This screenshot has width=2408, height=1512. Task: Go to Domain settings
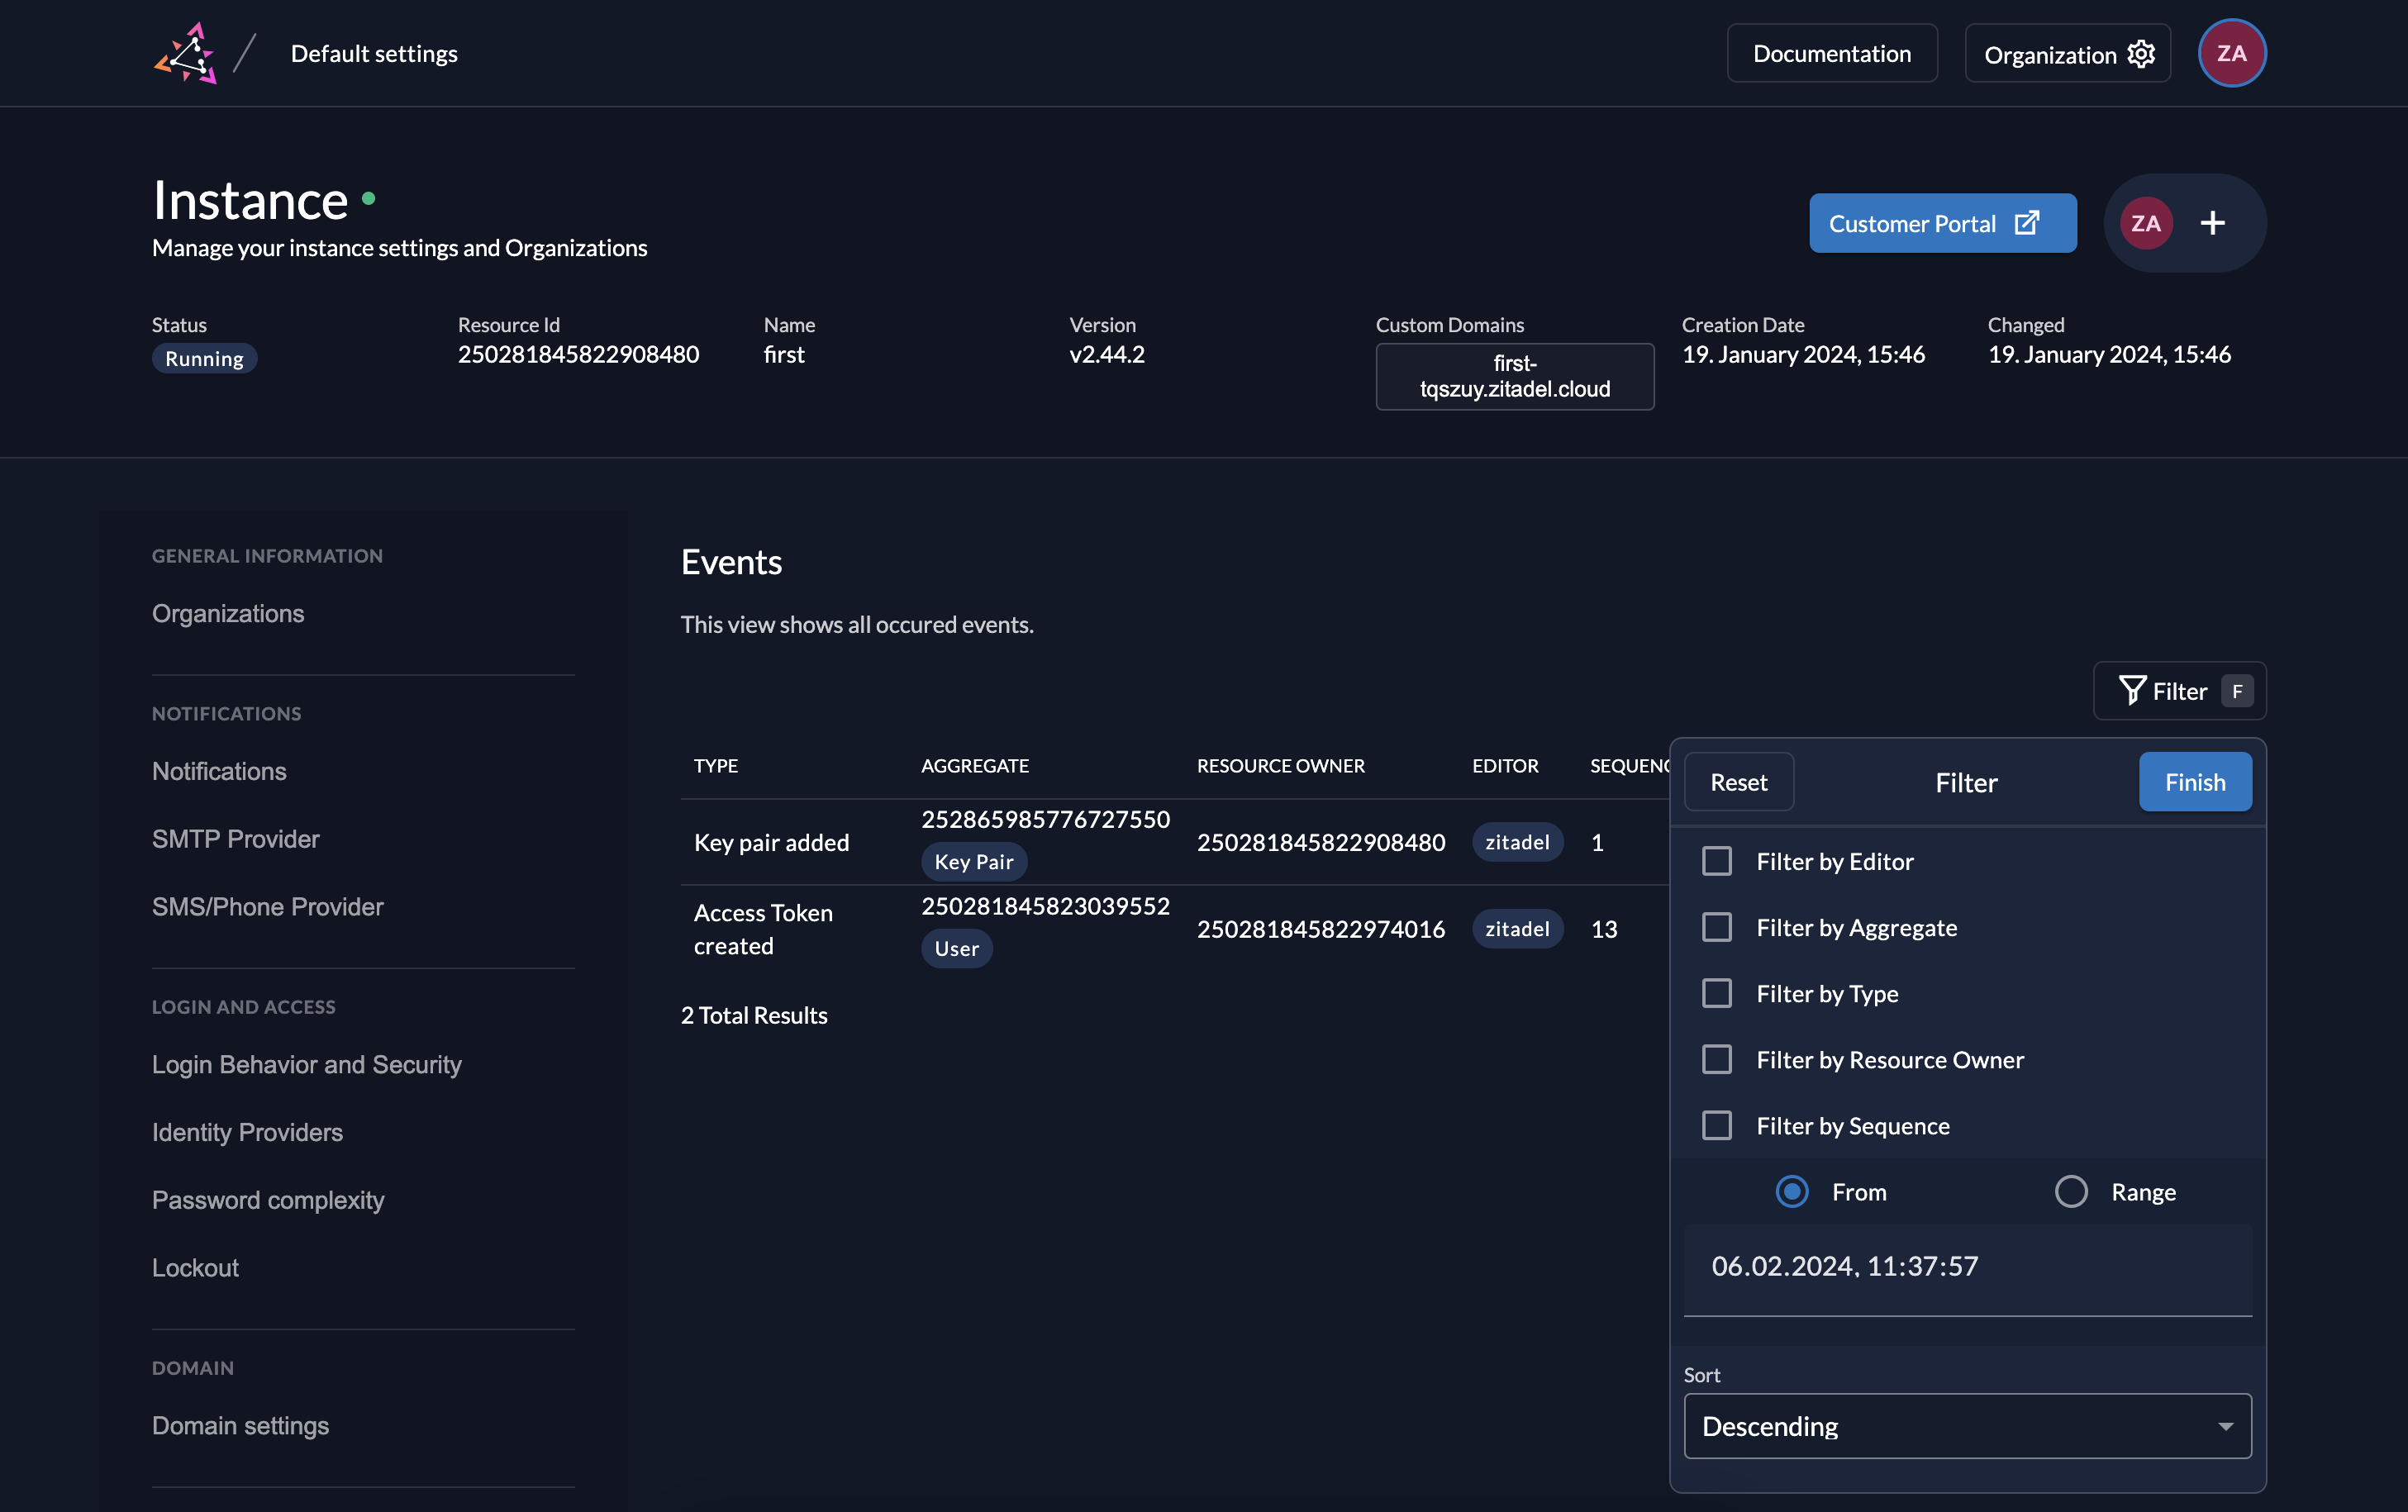[x=240, y=1425]
